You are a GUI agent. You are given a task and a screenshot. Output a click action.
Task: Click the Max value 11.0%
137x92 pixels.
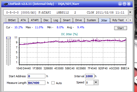[x=39, y=27]
